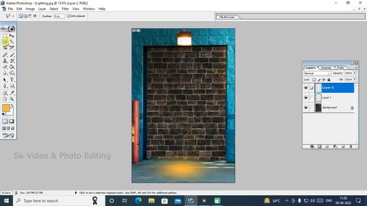367x206 pixels.
Task: Select the Rectangular Marquee tool
Action: [x=5, y=35]
